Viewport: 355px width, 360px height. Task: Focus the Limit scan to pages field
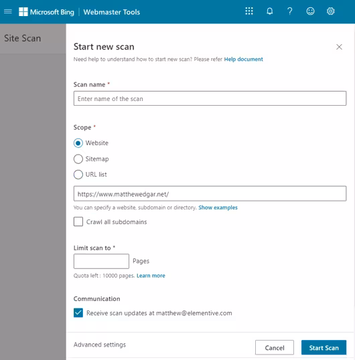tap(101, 261)
